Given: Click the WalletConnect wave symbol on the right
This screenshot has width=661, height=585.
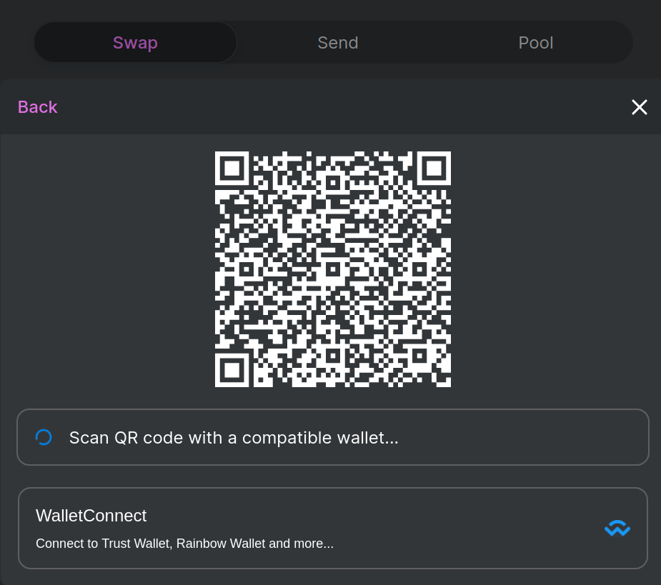Looking at the screenshot, I should [x=616, y=528].
